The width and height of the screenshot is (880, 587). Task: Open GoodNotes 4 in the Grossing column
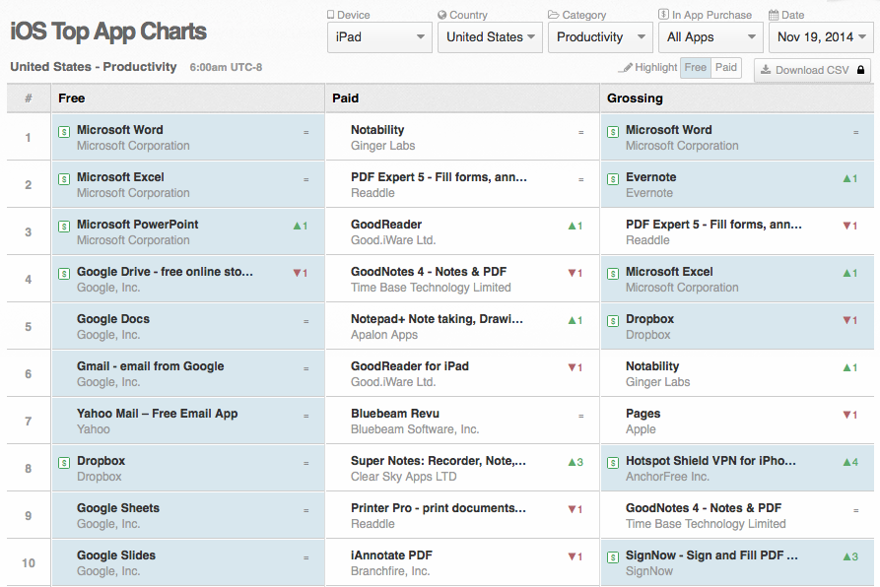(704, 508)
